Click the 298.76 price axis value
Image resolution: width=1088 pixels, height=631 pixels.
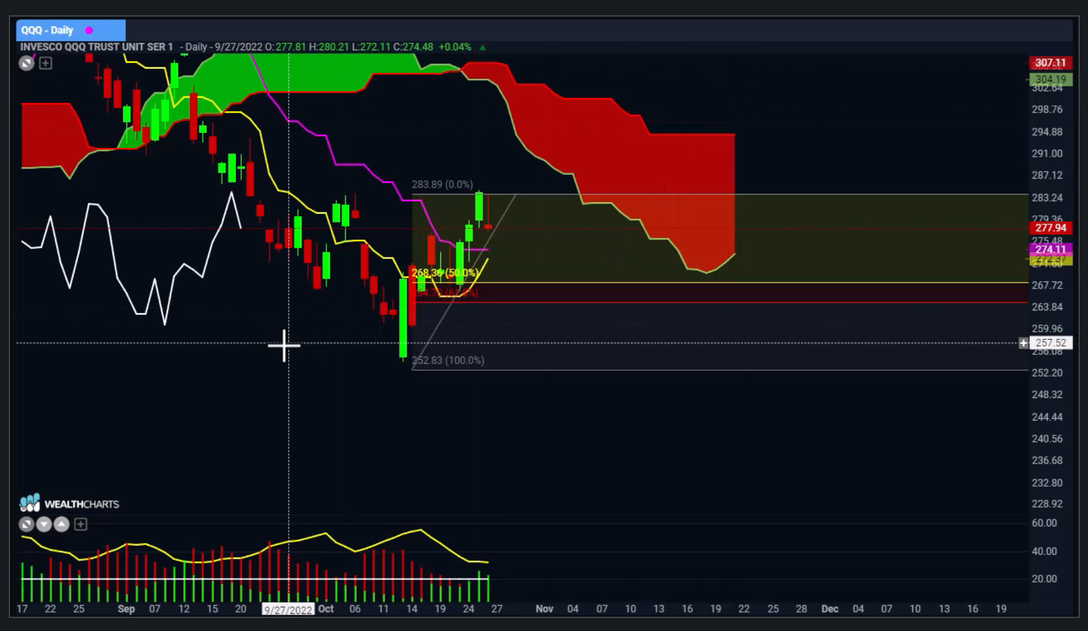pos(1047,109)
